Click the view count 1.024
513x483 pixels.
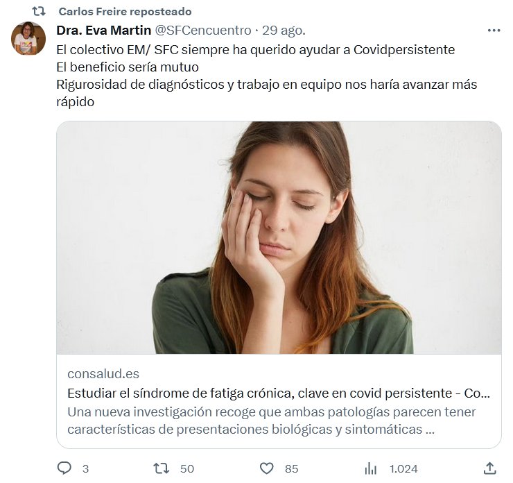403,468
